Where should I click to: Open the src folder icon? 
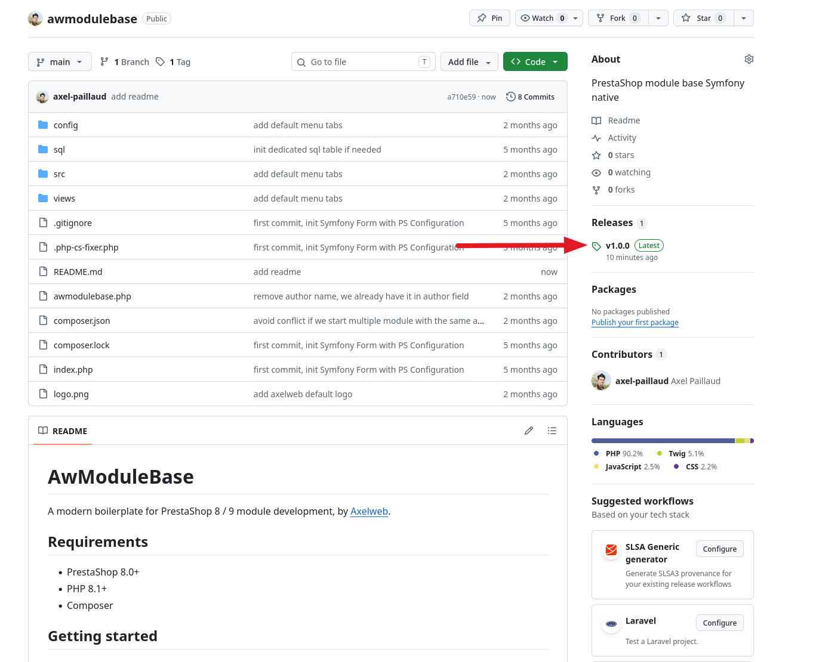[x=43, y=174]
